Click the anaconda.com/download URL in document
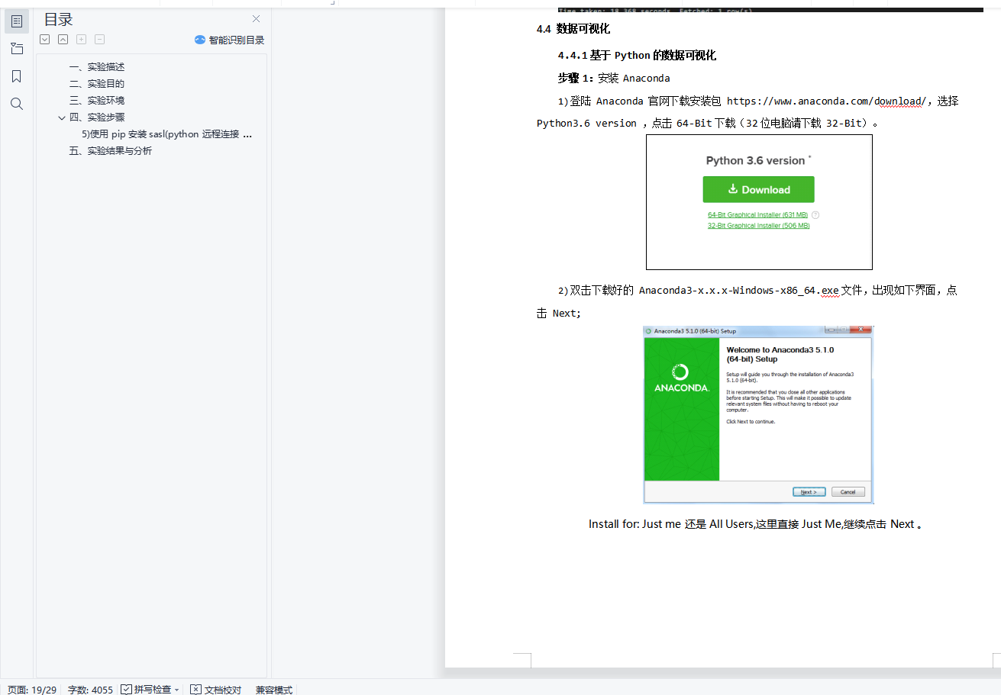 point(826,101)
